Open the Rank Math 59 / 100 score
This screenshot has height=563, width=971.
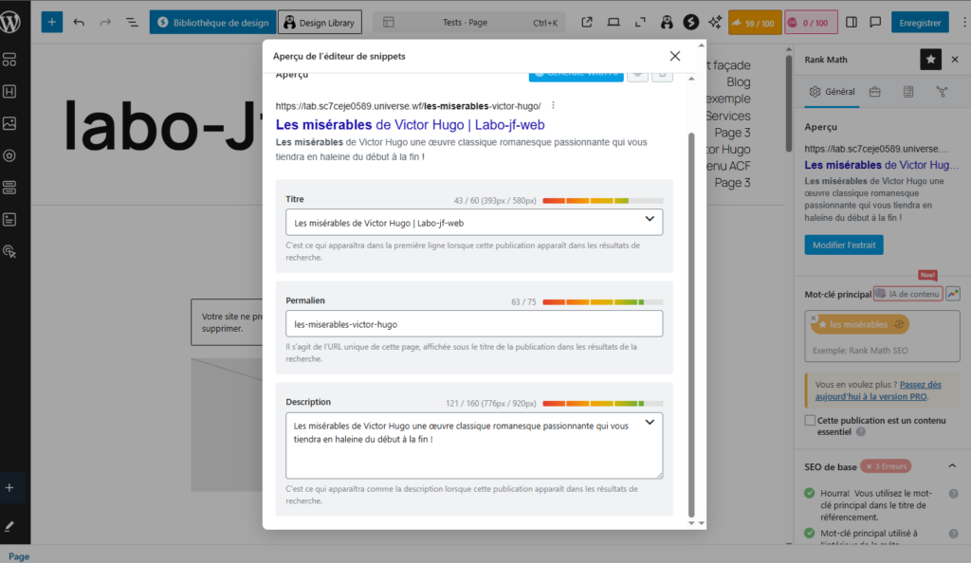(x=754, y=23)
